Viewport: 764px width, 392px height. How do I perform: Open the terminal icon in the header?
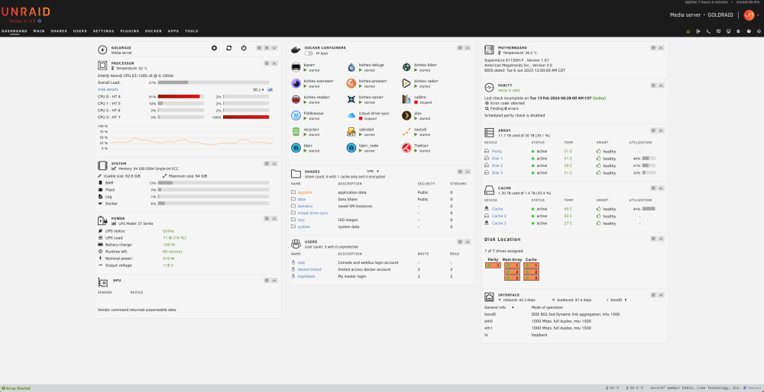[x=708, y=31]
